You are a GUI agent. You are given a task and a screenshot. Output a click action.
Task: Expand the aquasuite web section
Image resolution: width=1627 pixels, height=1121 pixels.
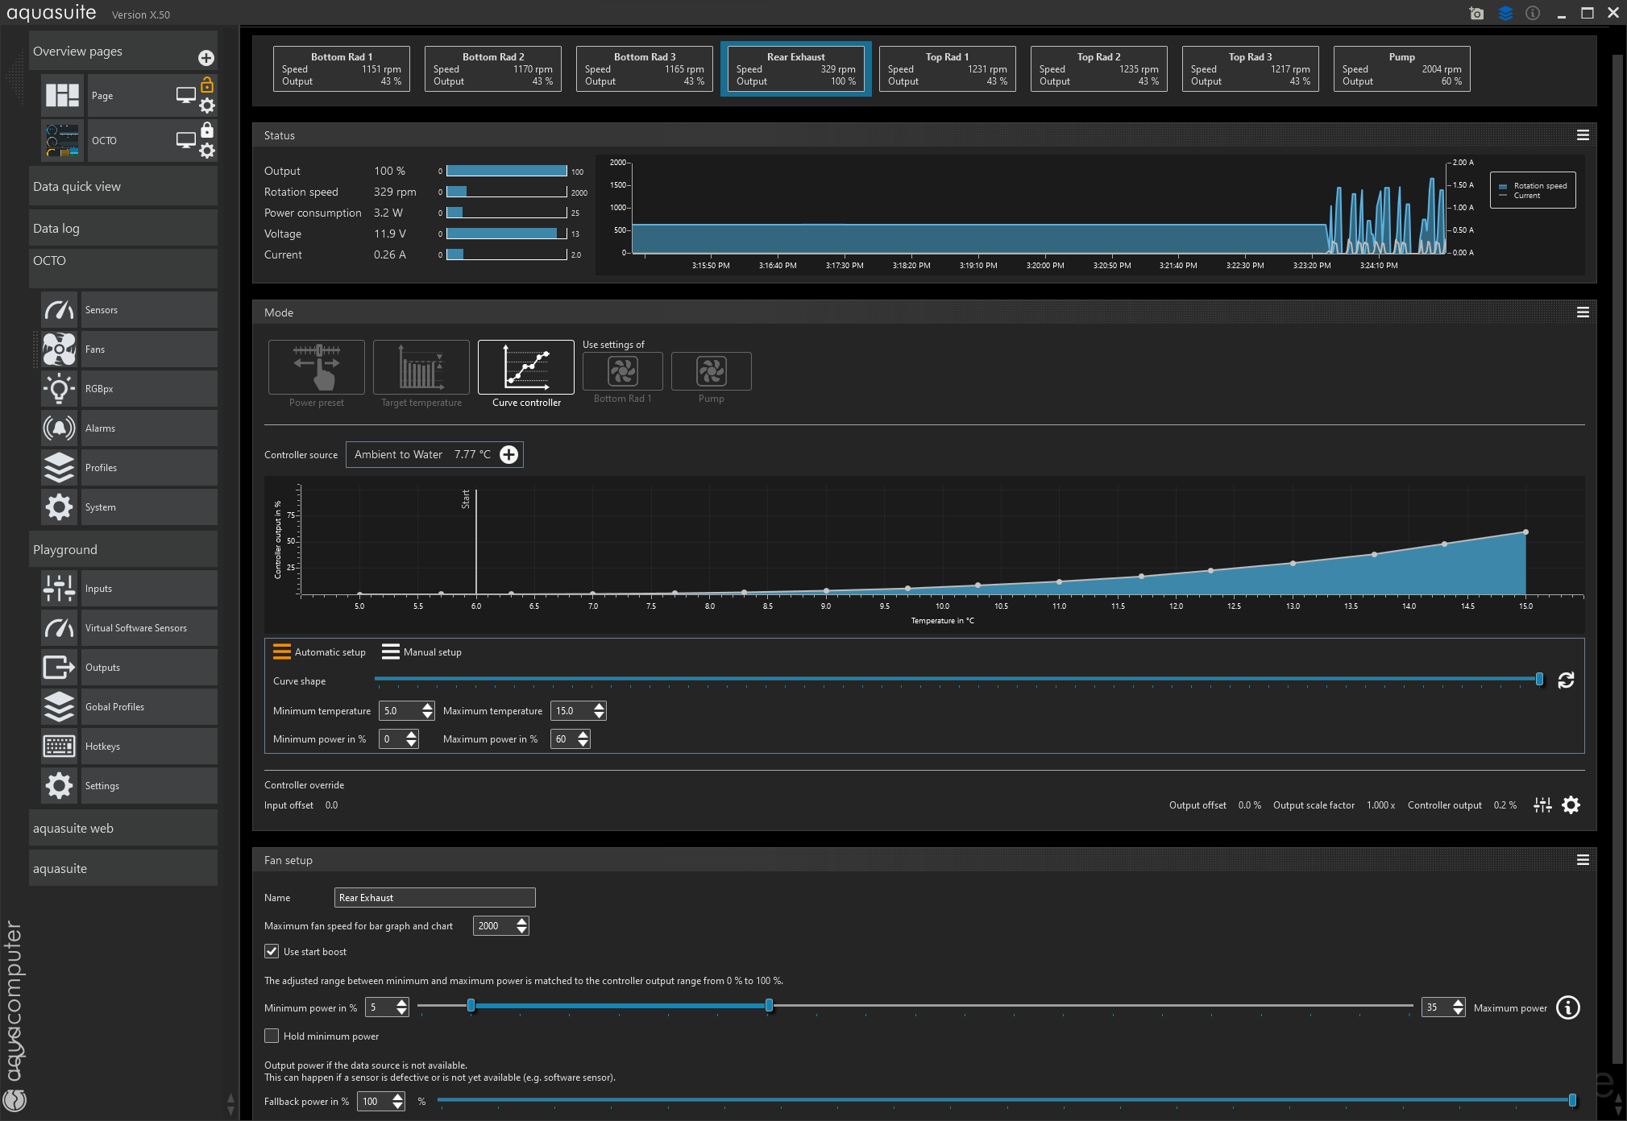123,829
